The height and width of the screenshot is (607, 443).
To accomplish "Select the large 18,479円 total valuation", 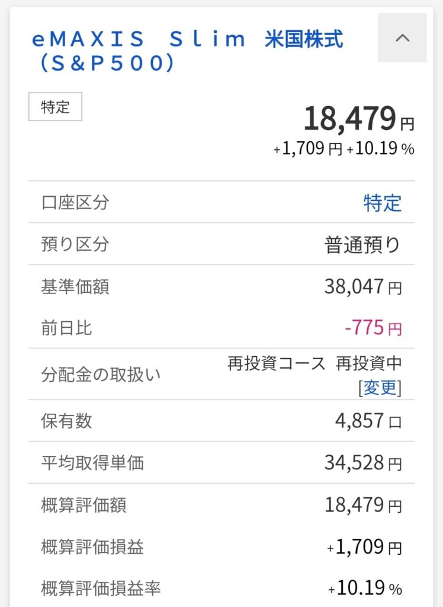I will 358,119.
